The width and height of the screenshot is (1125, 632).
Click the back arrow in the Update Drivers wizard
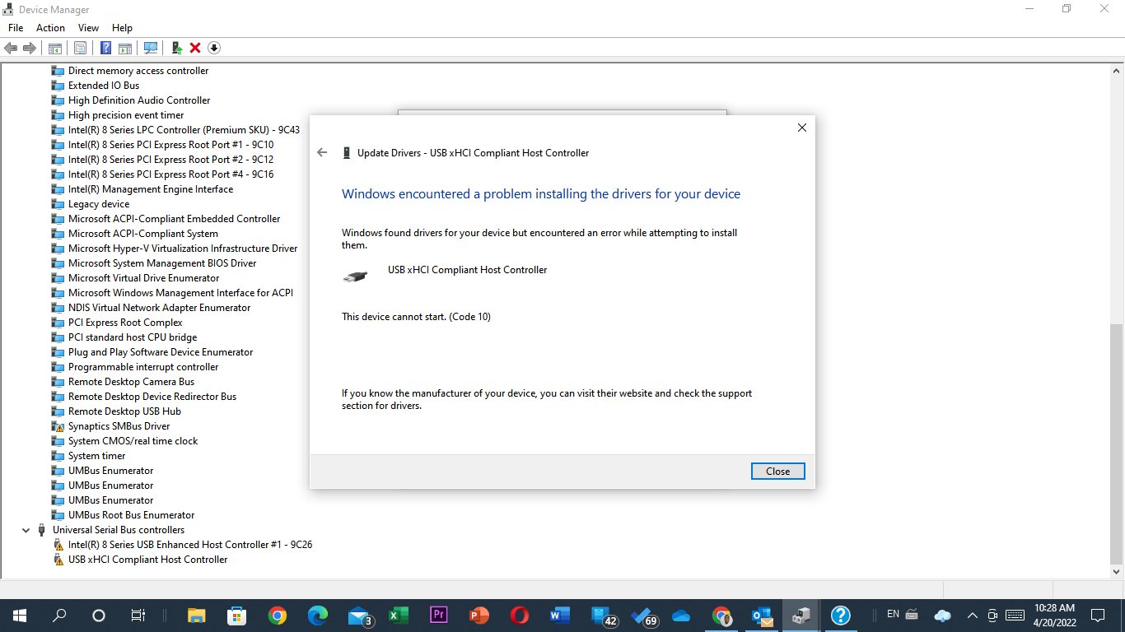(x=322, y=152)
